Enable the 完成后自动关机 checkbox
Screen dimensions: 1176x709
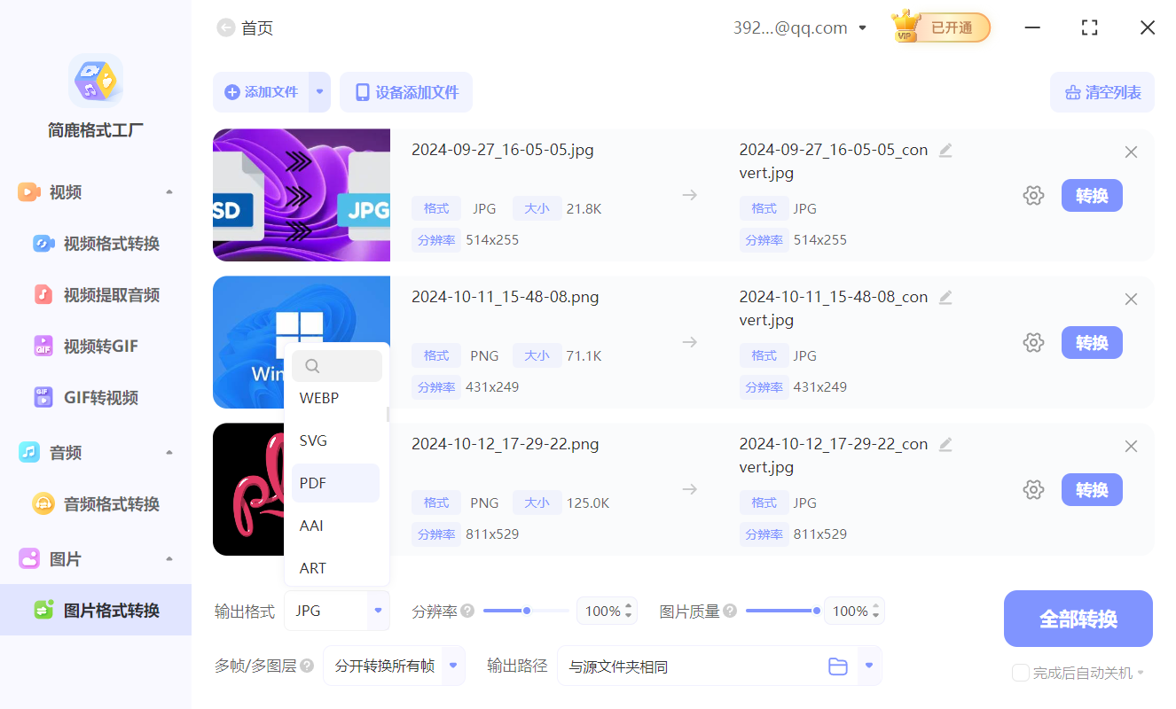pos(1020,673)
